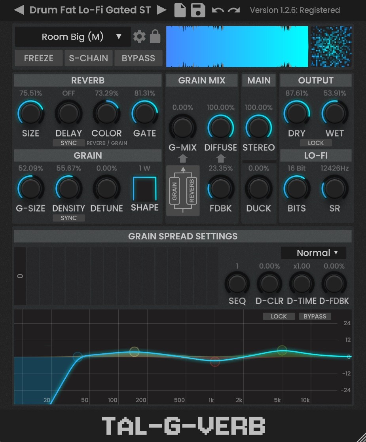366x442 pixels.
Task: Click the LO-FI section header
Action: pos(316,156)
